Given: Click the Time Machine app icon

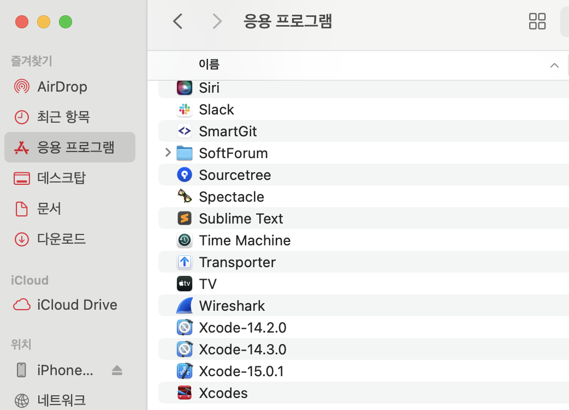Looking at the screenshot, I should [x=185, y=240].
